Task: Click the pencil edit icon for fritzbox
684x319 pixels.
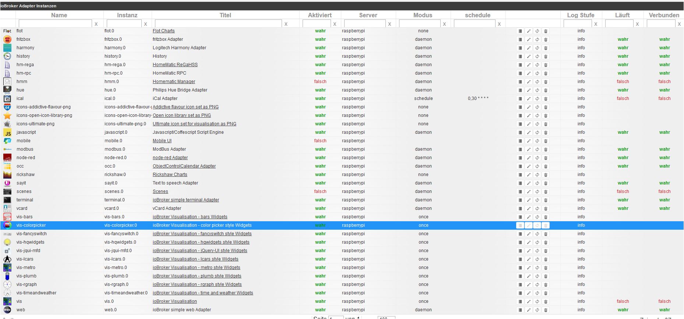Action: coord(529,40)
